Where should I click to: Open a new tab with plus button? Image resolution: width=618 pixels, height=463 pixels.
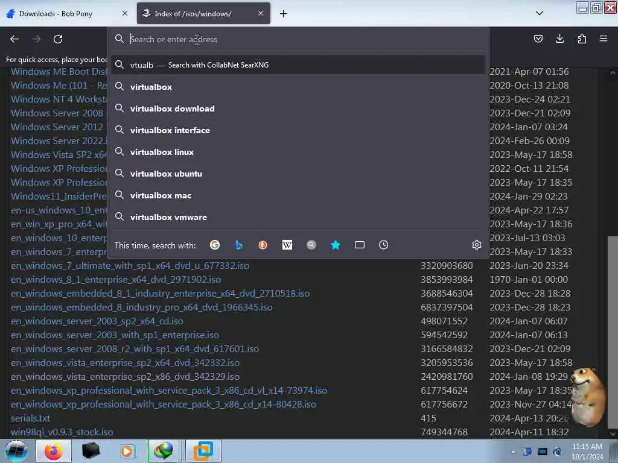[x=284, y=14]
